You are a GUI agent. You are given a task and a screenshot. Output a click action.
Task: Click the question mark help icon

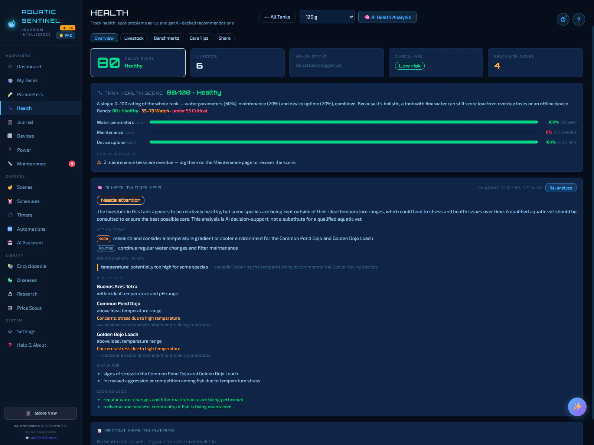579,19
